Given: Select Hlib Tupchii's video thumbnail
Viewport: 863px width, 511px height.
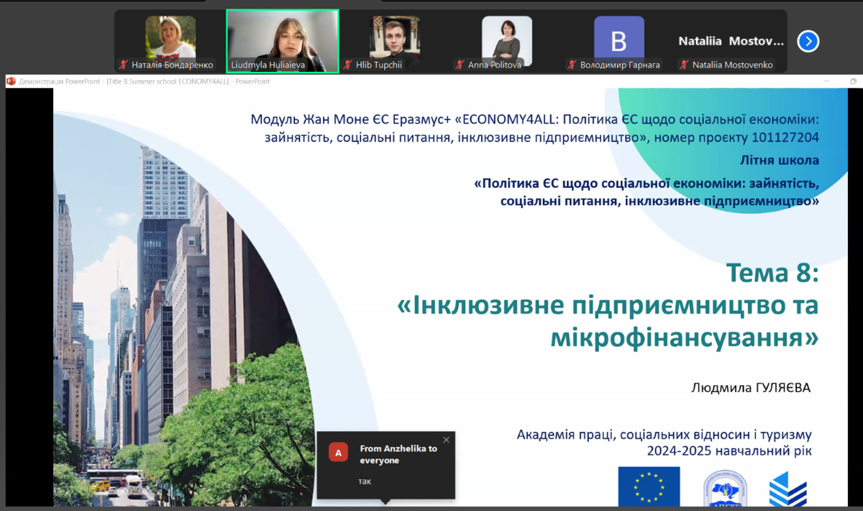Looking at the screenshot, I should click(395, 41).
